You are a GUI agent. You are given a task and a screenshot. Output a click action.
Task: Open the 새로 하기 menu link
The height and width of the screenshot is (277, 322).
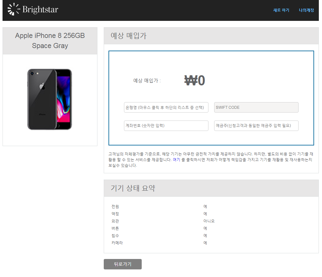coord(281,10)
